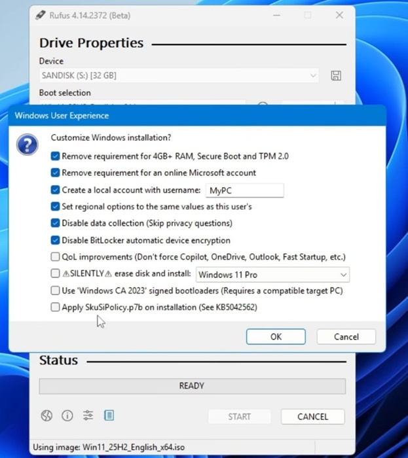Enable Windows CA 2023 signed bootloaders option
The width and height of the screenshot is (408, 458).
55,291
